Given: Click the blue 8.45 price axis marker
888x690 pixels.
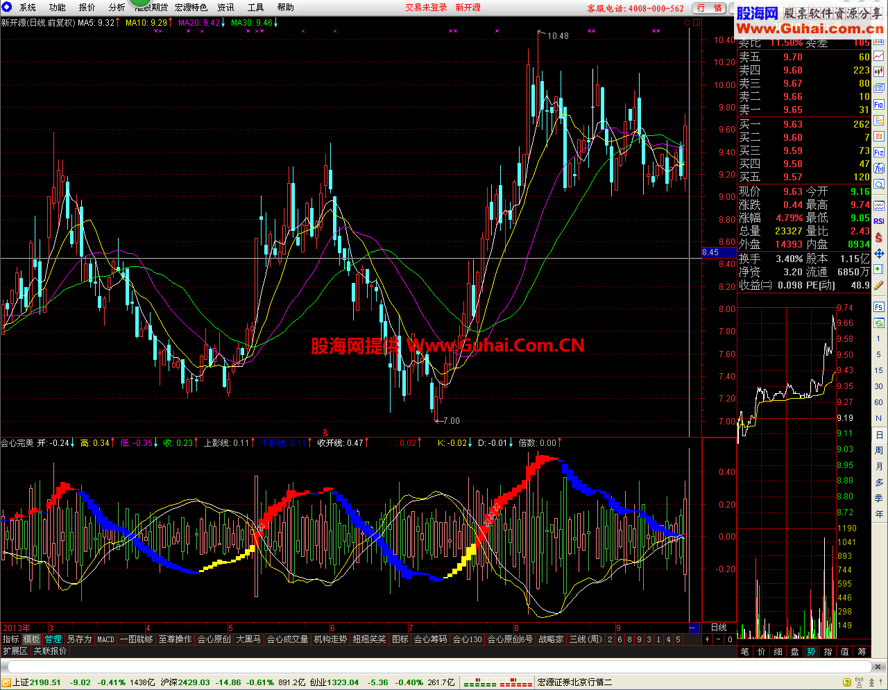Looking at the screenshot, I should (x=718, y=252).
